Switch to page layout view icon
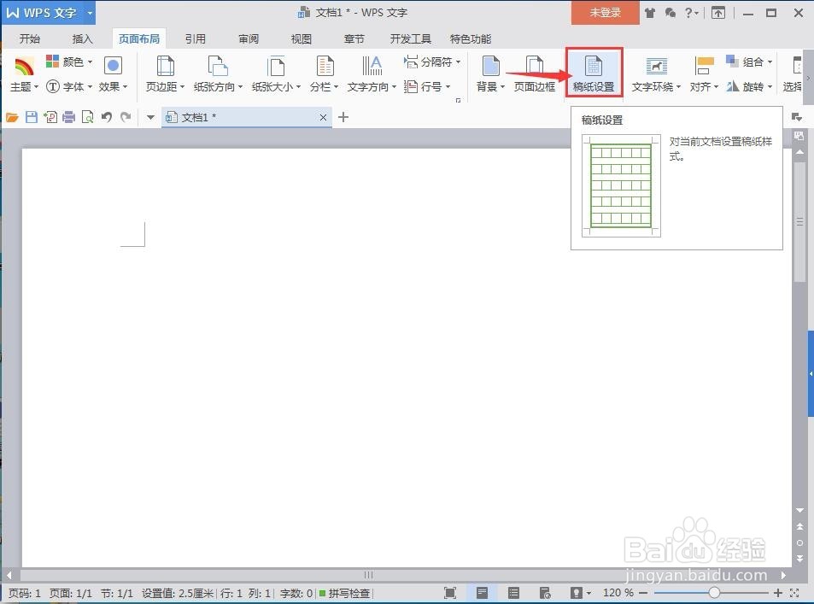The width and height of the screenshot is (814, 604). (482, 593)
